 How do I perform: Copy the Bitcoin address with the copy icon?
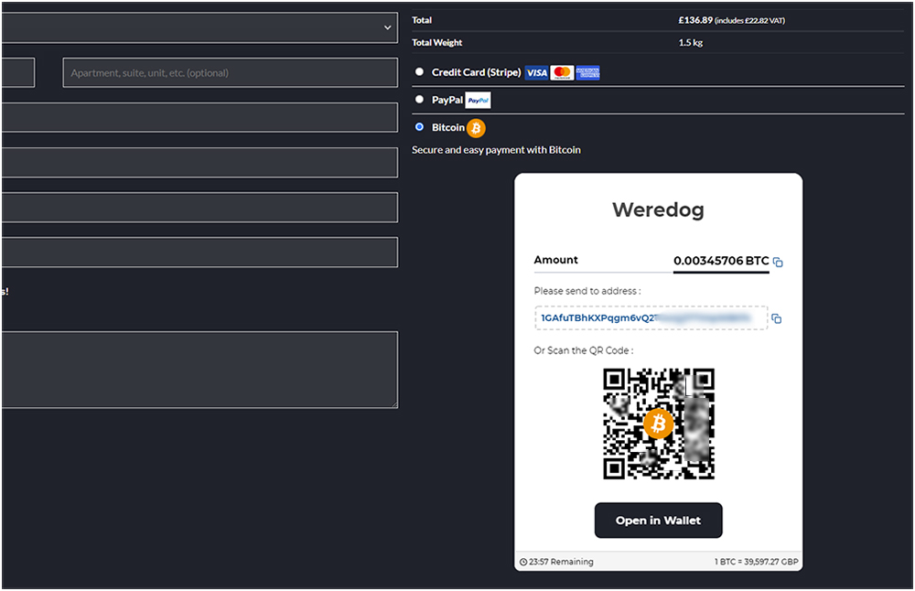coord(777,318)
